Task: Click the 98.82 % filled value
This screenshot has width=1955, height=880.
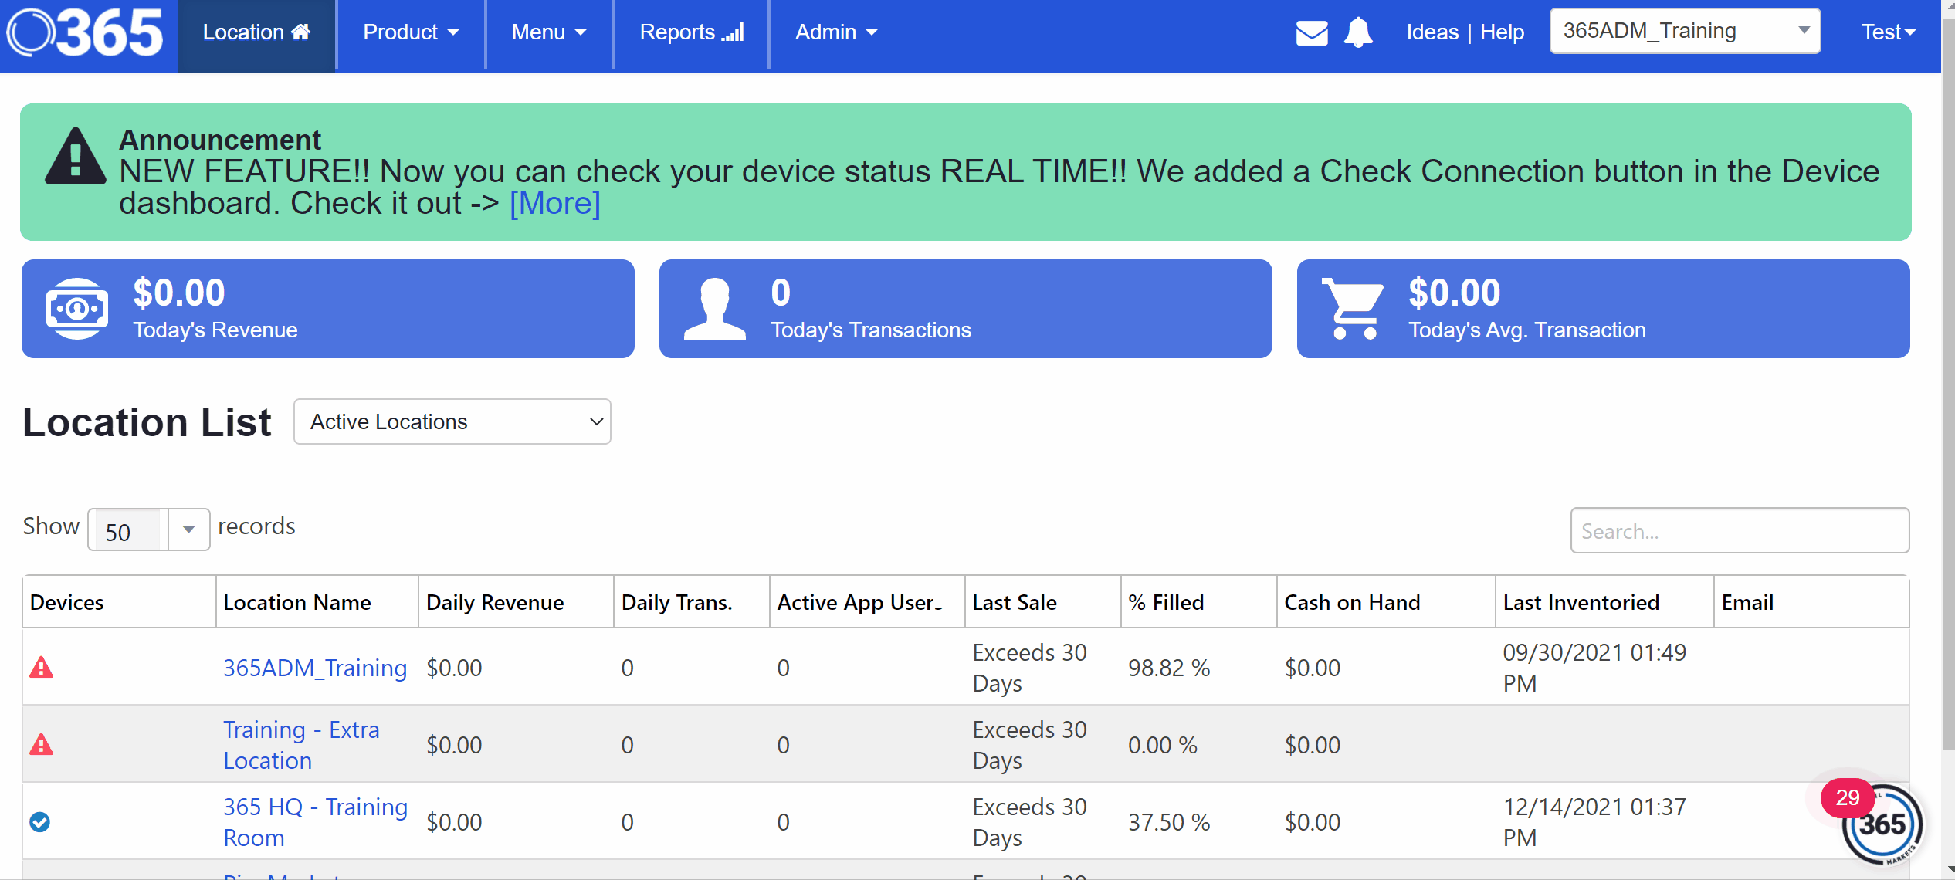Action: pos(1169,668)
